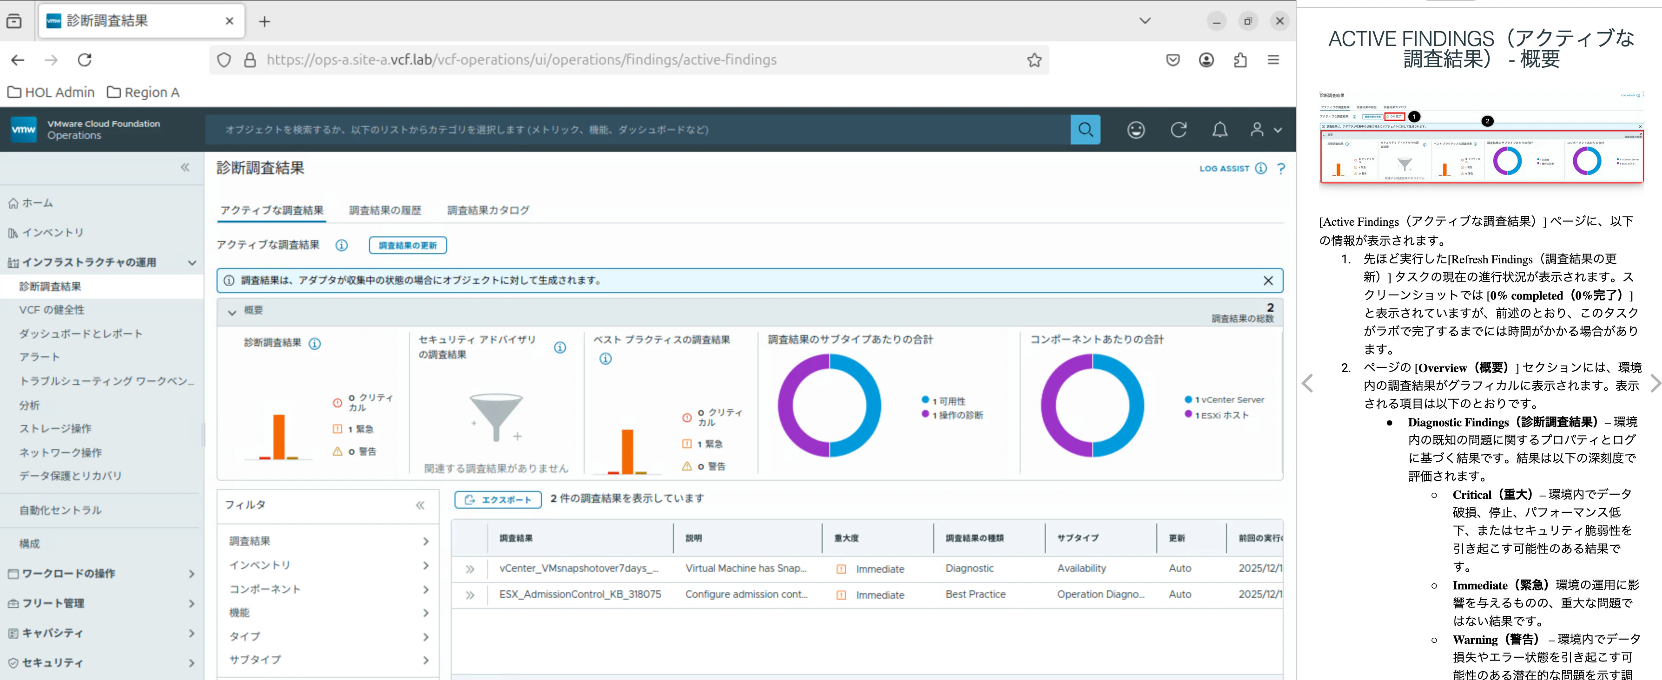This screenshot has width=1662, height=680.
Task: Click info icon beside アクティブな調査結果 label
Action: coord(341,245)
